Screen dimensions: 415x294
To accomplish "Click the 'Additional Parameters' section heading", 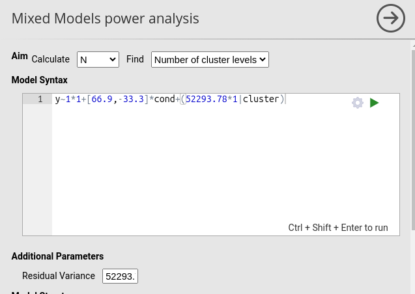I will [x=57, y=256].
